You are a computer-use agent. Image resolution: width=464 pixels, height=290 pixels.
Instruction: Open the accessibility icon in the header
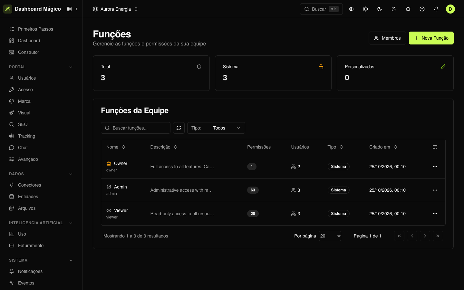(394, 9)
